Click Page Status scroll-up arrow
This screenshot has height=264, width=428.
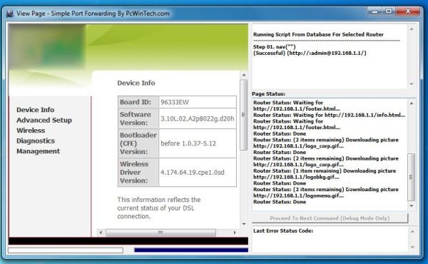[x=412, y=103]
